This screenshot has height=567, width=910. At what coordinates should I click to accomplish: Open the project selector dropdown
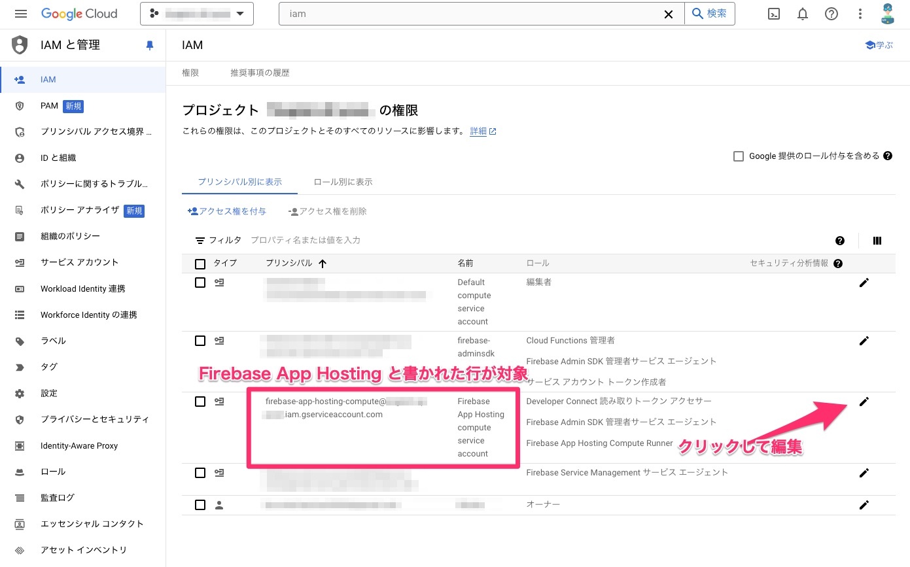[197, 14]
